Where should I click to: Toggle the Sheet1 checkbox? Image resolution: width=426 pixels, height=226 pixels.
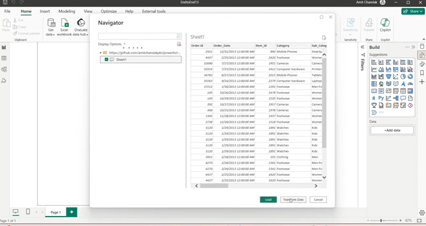(x=106, y=59)
